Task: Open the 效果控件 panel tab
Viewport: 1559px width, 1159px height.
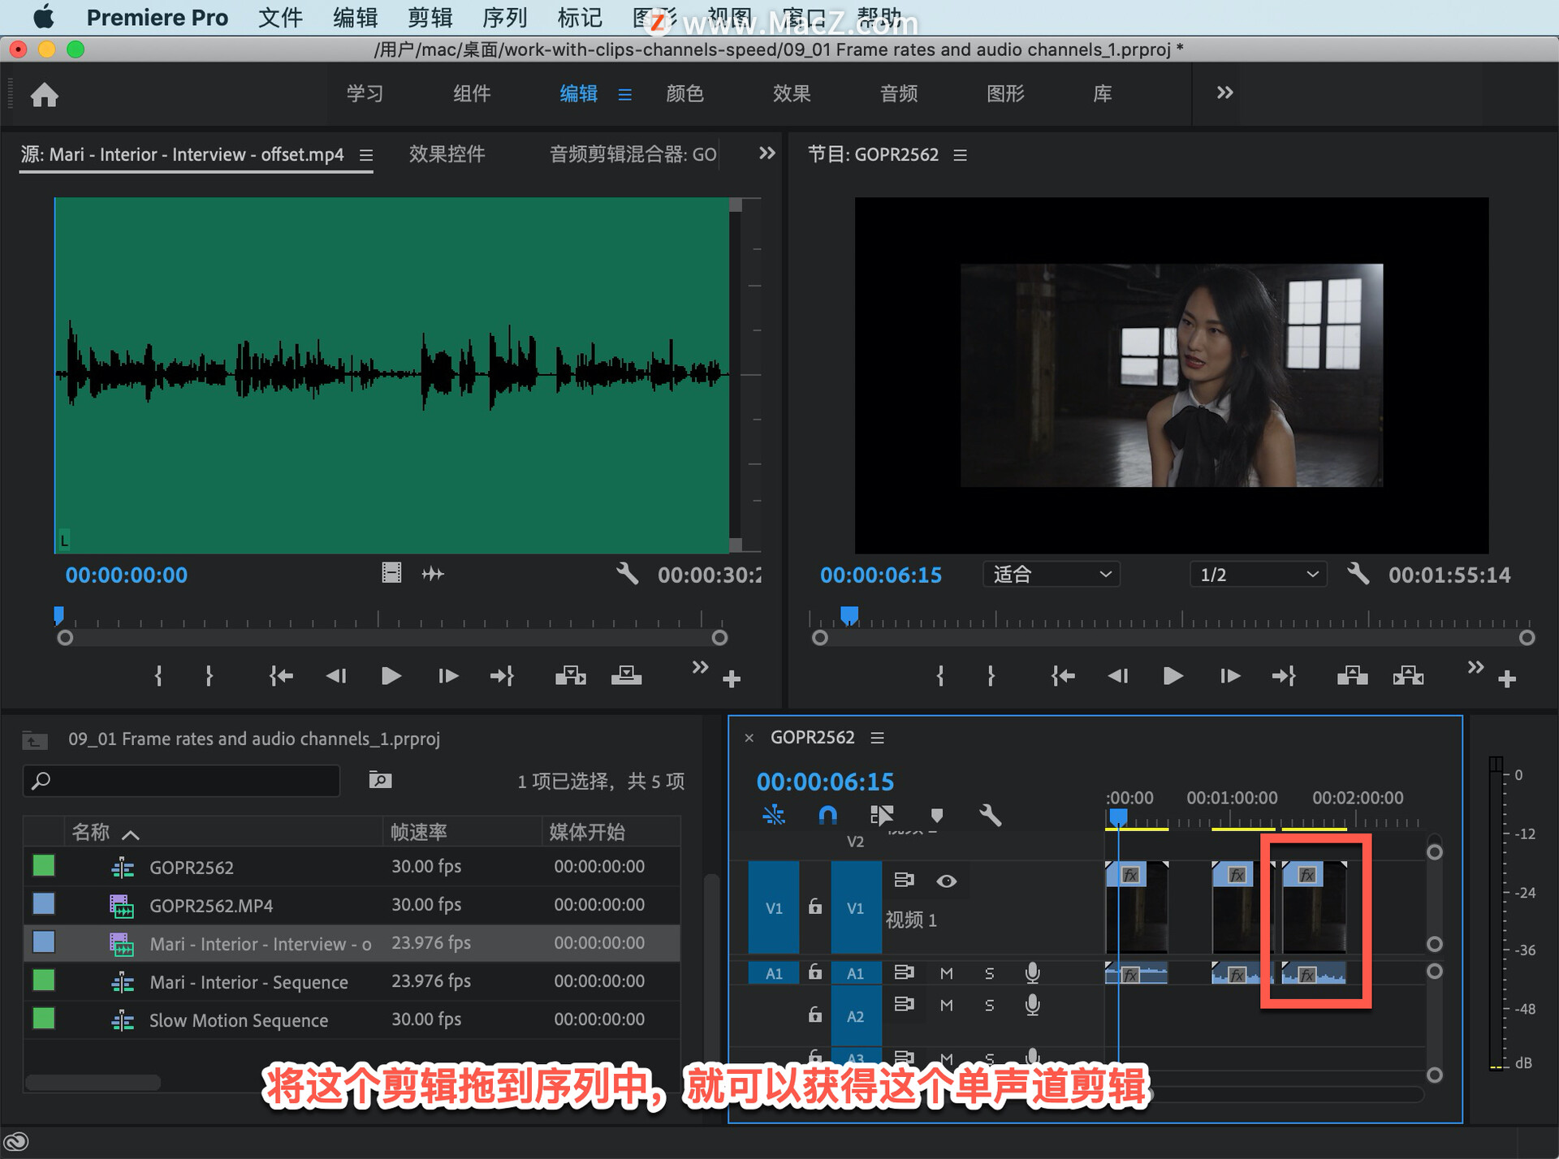Action: click(x=447, y=154)
